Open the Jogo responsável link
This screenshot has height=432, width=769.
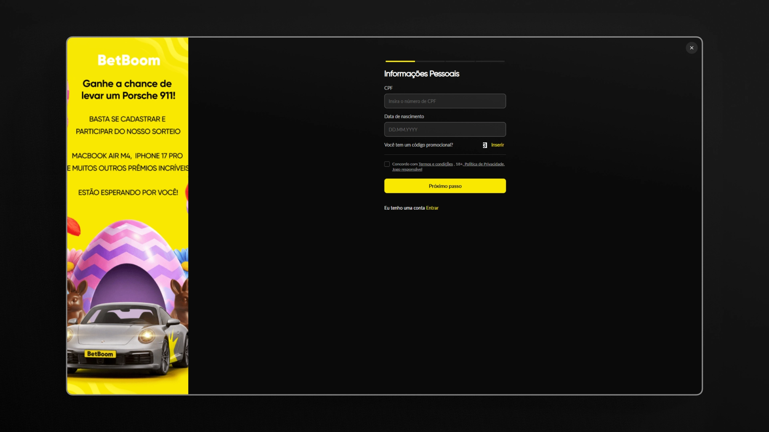(407, 170)
